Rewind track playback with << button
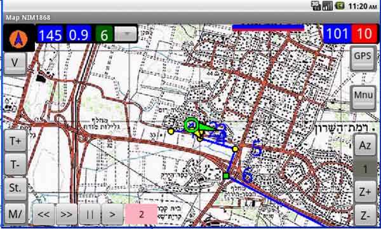 pyautogui.click(x=43, y=214)
